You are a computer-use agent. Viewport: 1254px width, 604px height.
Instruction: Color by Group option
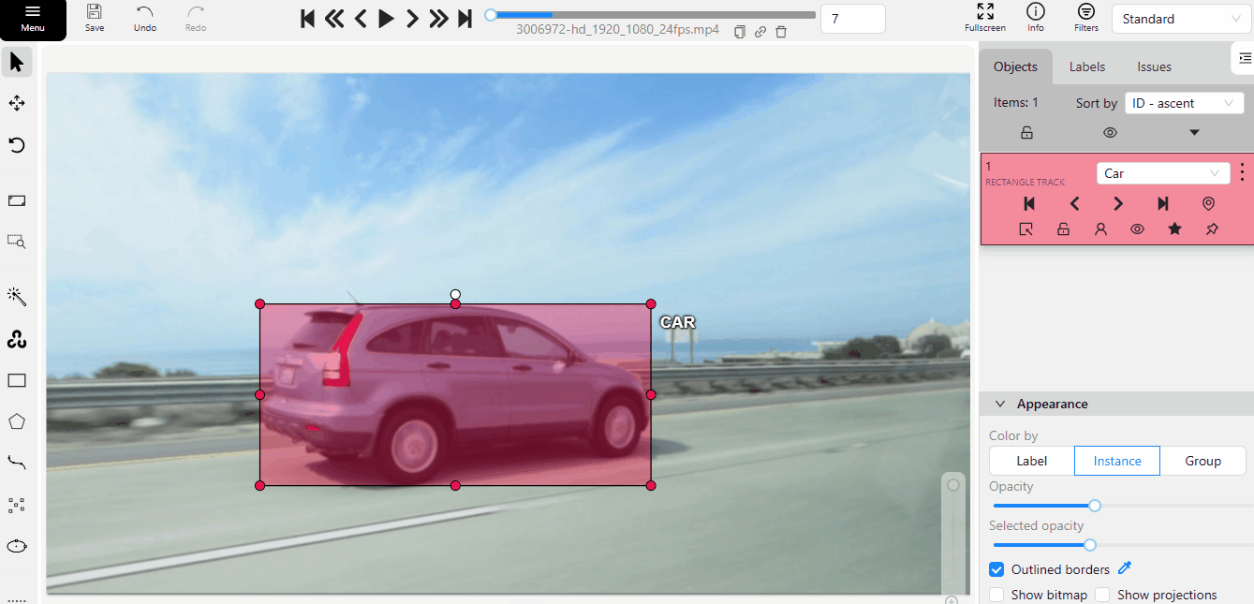point(1202,461)
